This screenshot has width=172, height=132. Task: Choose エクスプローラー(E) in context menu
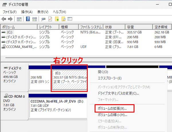[x=110, y=78]
